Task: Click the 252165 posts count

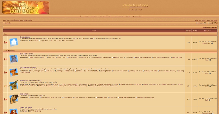Action: pyautogui.click(x=195, y=59)
